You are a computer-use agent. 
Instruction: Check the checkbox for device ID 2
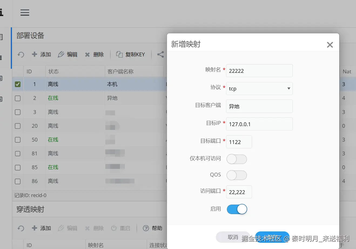18,98
